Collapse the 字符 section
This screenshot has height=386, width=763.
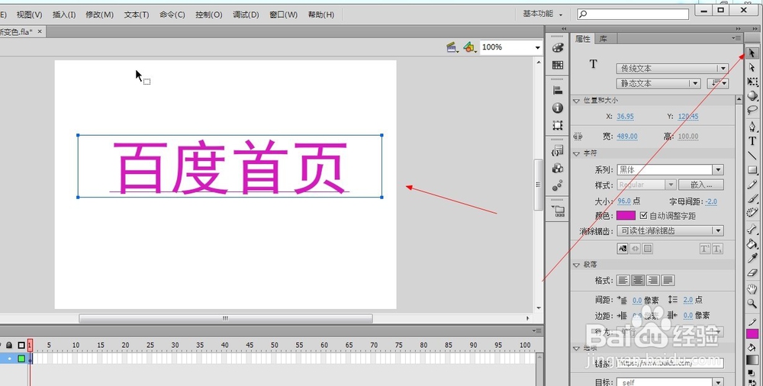coord(577,153)
